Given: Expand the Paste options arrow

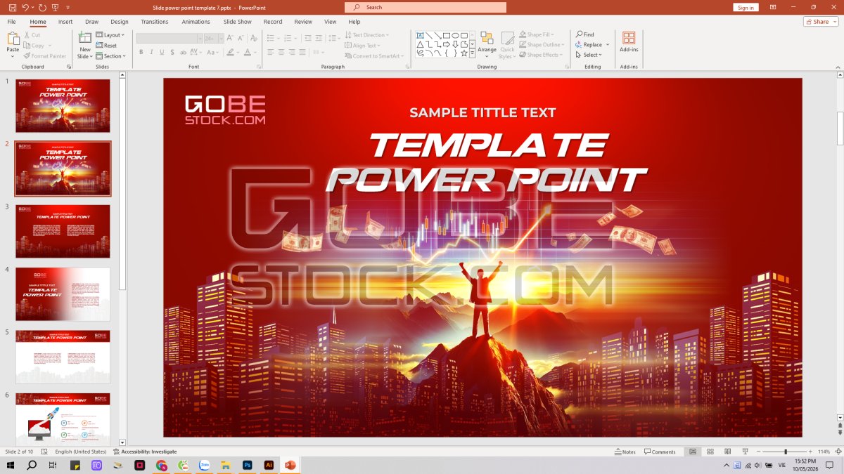Looking at the screenshot, I should pos(13,56).
